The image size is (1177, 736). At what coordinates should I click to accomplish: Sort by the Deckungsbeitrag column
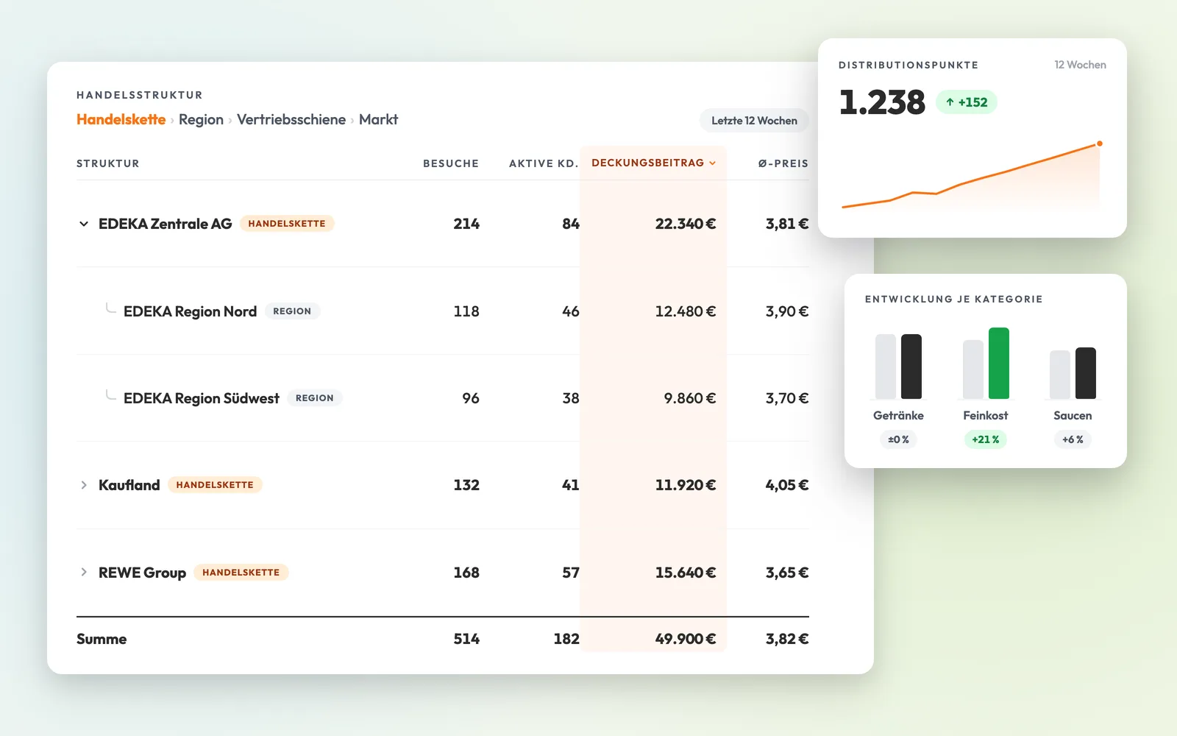click(653, 163)
